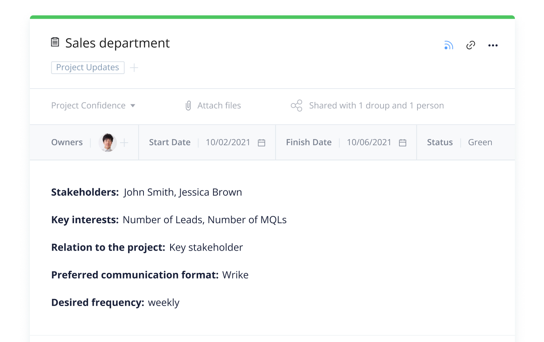This screenshot has width=544, height=342.
Task: Click the Stakeholders description line
Action: pyautogui.click(x=147, y=192)
